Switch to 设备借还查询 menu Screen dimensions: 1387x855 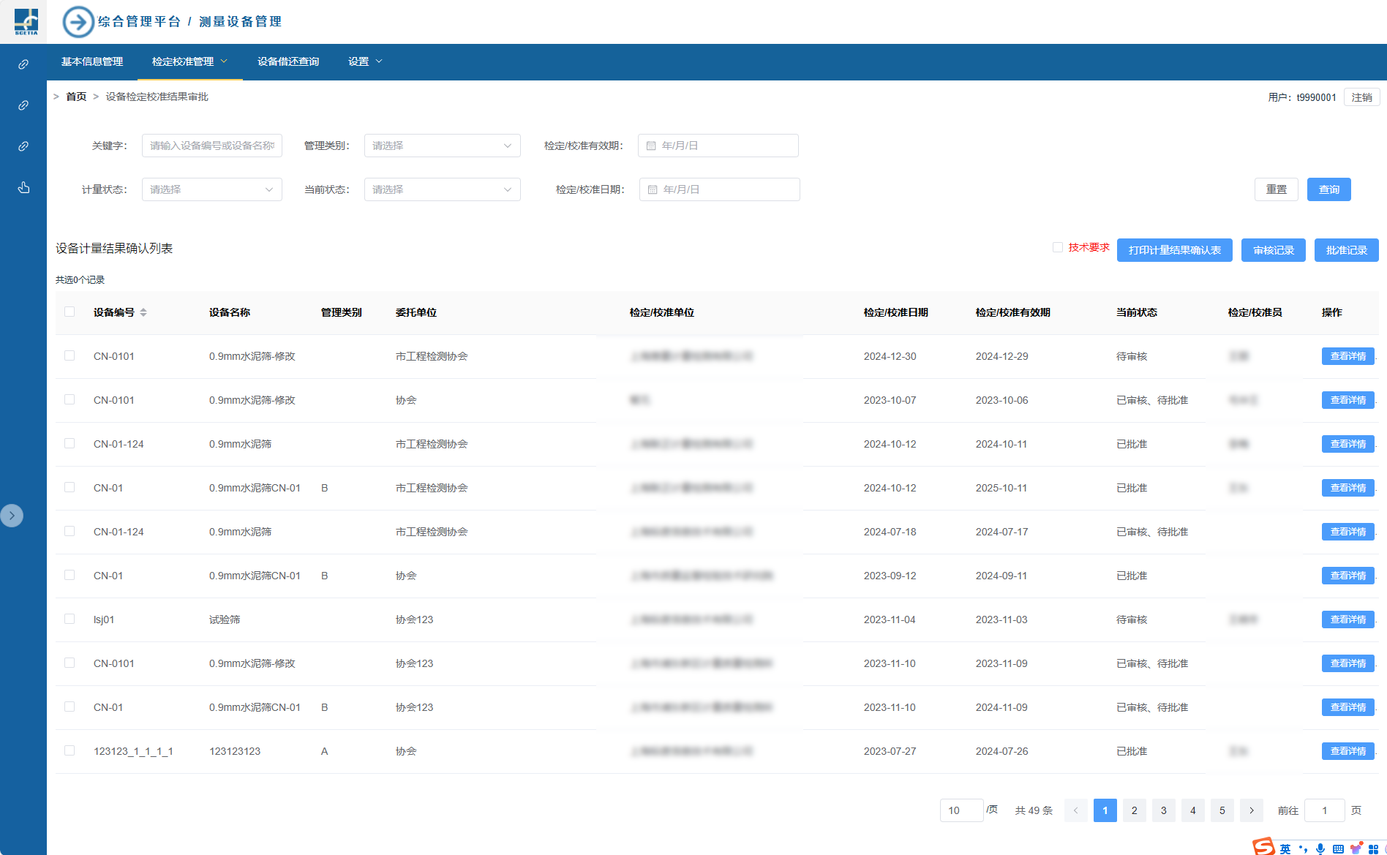[288, 61]
